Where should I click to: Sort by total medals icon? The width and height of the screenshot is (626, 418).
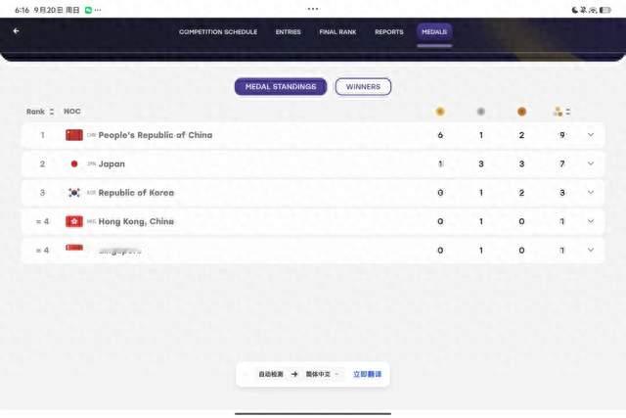pos(561,112)
